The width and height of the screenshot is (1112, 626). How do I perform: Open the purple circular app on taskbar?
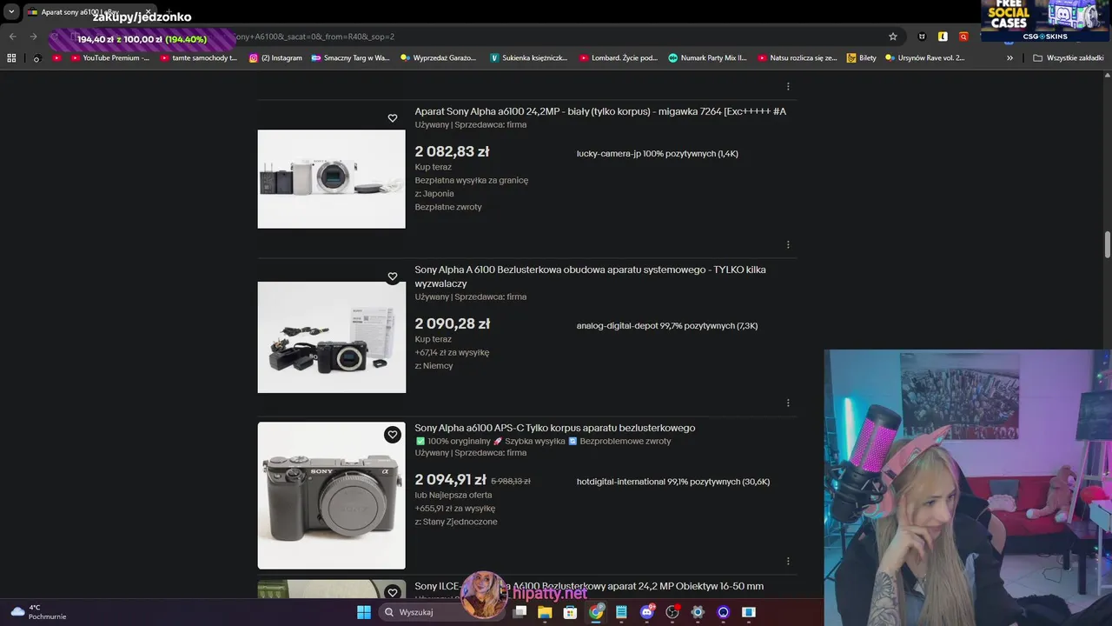(723, 612)
